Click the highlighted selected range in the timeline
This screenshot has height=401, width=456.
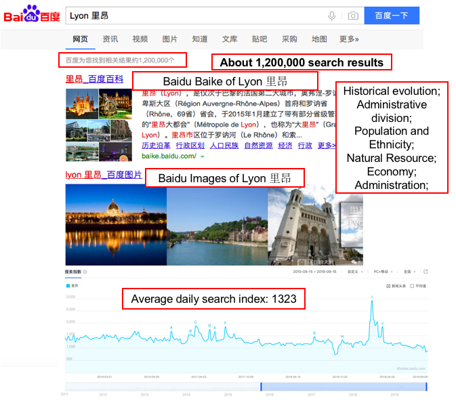pos(344,387)
